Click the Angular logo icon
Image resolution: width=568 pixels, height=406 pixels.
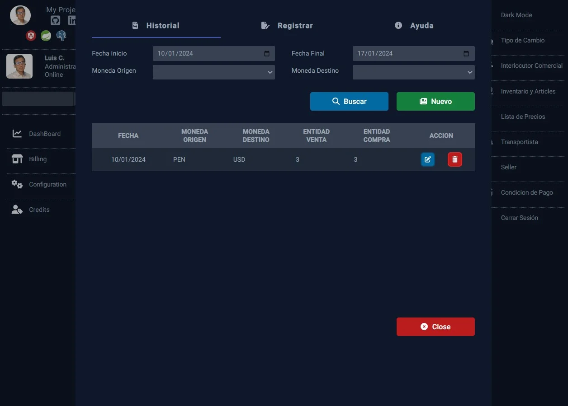pos(31,36)
